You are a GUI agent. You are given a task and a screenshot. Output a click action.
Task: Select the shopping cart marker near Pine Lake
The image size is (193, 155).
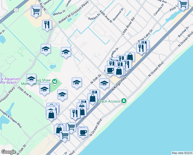pyautogui.click(x=183, y=5)
